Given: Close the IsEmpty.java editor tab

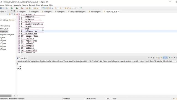Looking at the screenshot, I should [118, 12].
